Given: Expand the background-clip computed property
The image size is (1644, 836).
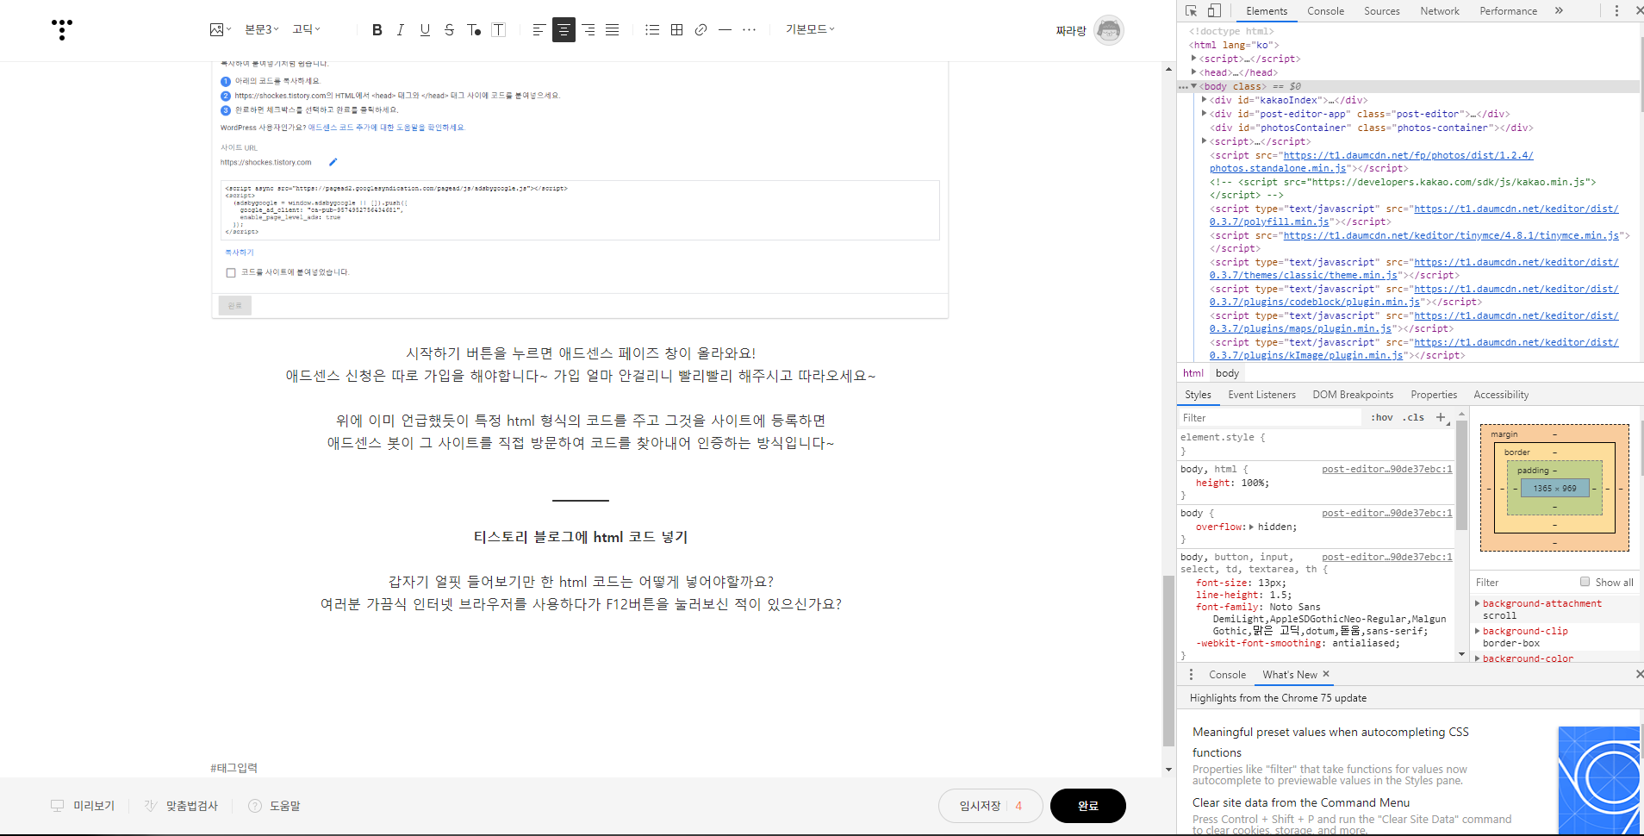Looking at the screenshot, I should coord(1478,631).
